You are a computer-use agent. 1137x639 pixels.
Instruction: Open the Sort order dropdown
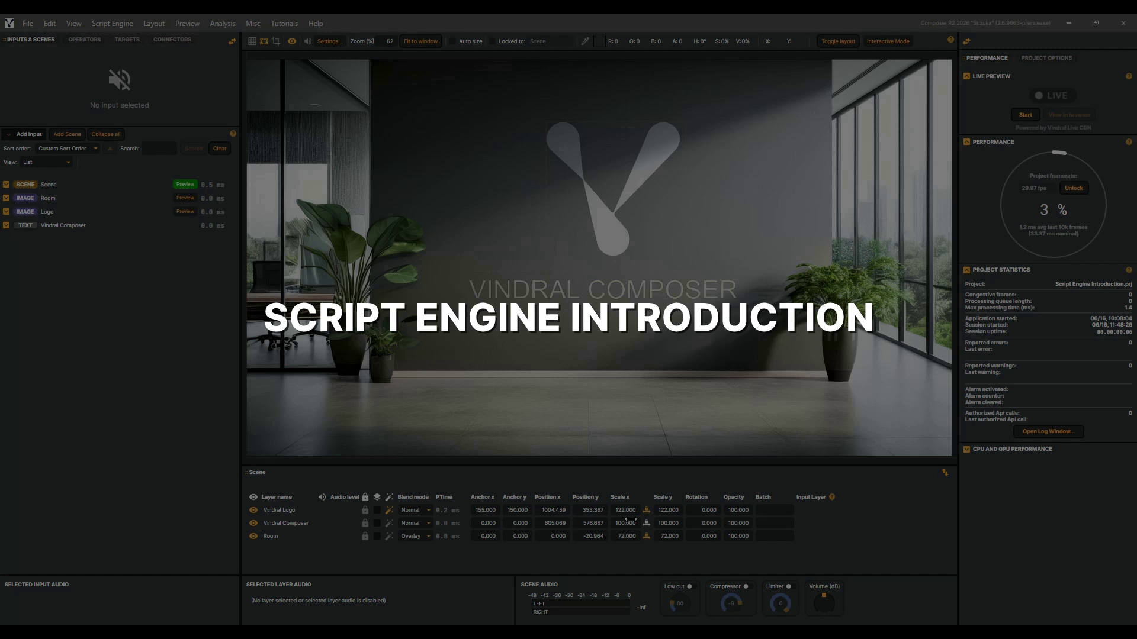(67, 149)
